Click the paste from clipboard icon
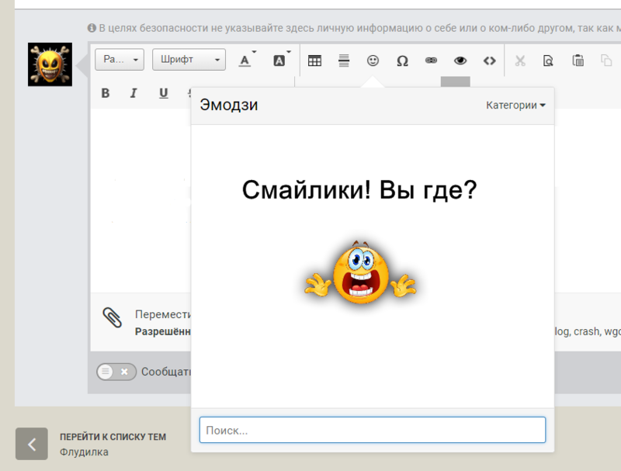 point(577,60)
